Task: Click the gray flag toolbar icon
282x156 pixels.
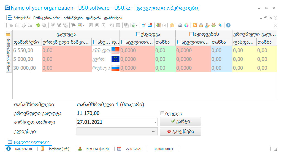Action: point(73,25)
